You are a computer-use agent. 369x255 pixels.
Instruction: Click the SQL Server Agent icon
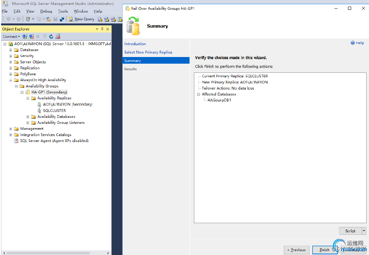16,141
